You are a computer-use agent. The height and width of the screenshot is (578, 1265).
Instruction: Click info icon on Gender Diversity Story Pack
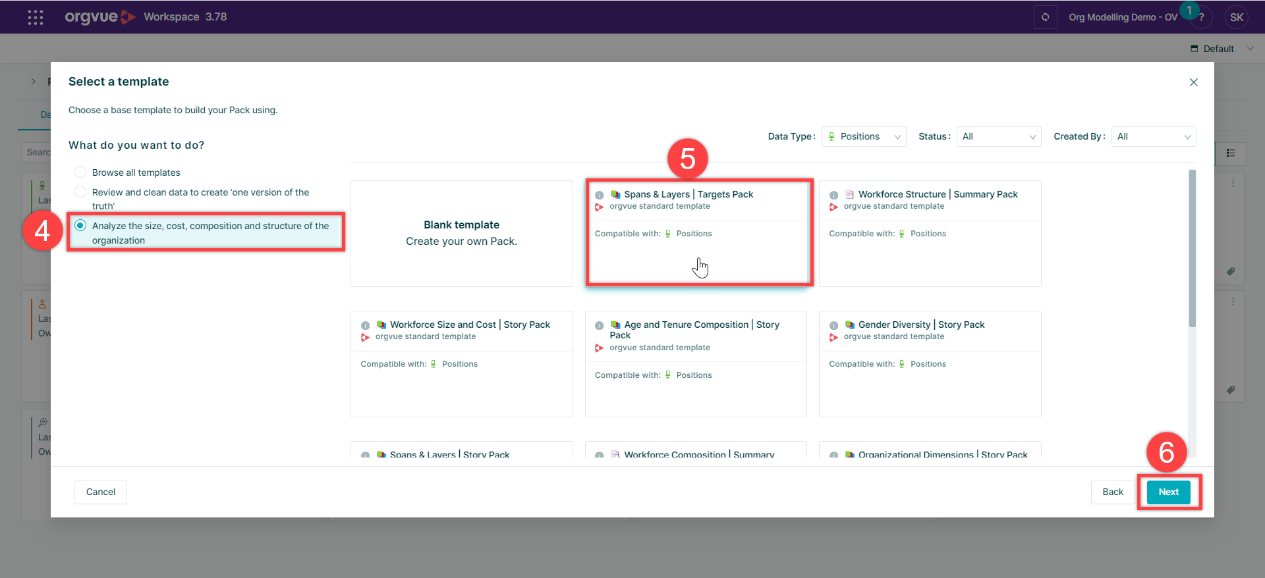833,325
